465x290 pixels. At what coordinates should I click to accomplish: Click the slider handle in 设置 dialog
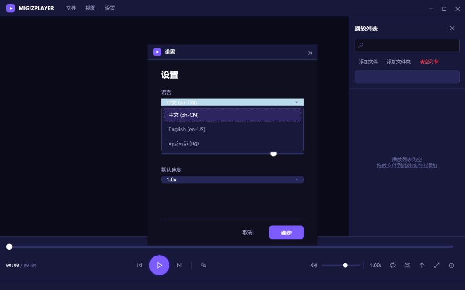(x=273, y=154)
